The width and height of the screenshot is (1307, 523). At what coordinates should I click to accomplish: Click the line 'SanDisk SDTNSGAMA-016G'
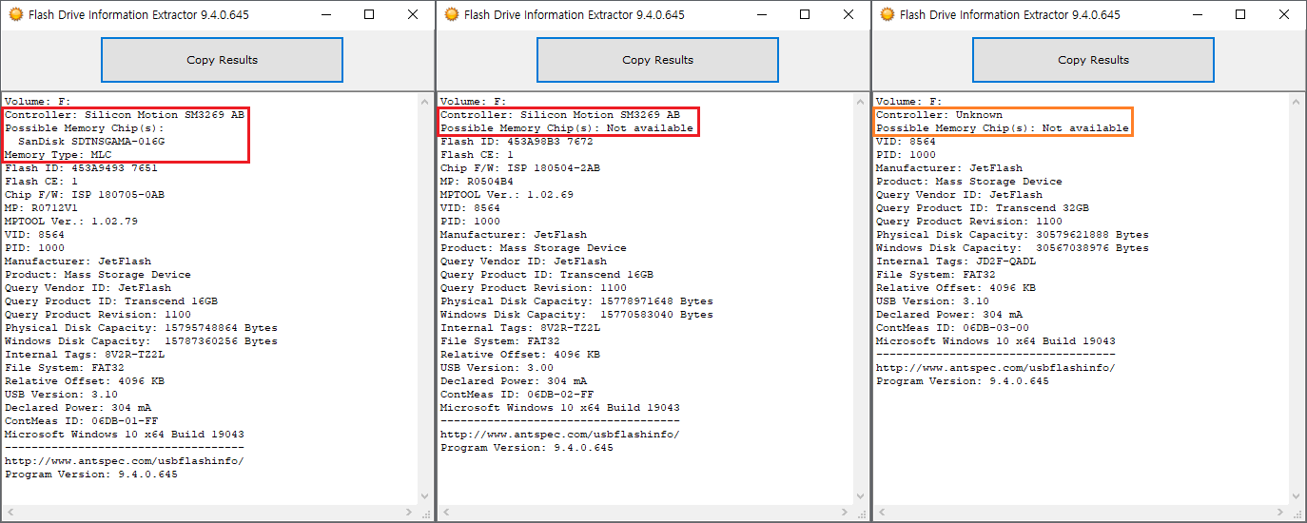(x=91, y=141)
